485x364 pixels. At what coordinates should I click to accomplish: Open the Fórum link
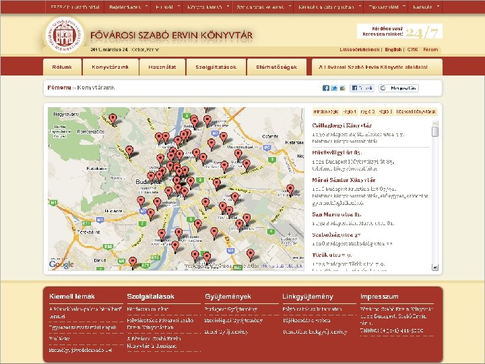[430, 49]
